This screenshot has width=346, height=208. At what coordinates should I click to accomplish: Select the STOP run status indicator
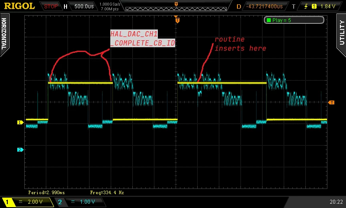(x=51, y=6)
